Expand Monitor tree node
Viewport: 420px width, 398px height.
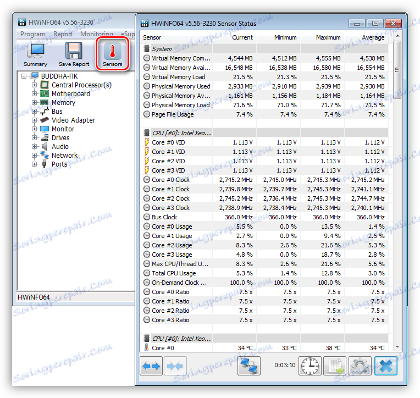point(34,129)
